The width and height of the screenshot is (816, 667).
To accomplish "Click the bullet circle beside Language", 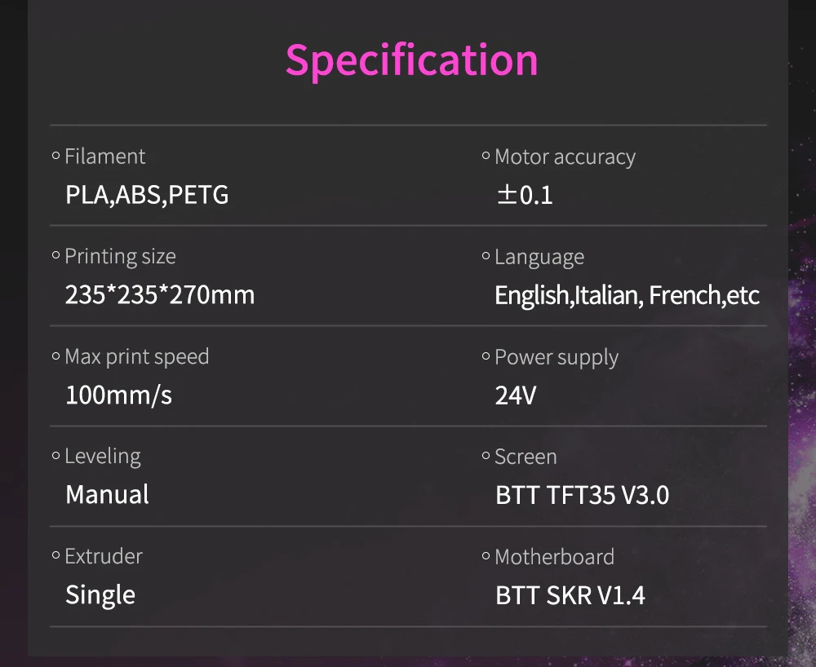I will [486, 256].
